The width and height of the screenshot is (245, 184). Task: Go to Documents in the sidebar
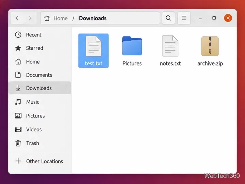point(40,75)
